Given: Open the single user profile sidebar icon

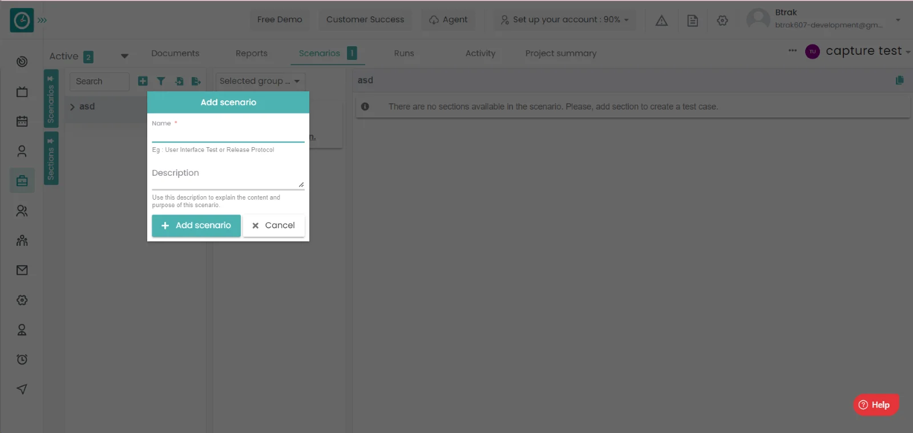Looking at the screenshot, I should pos(22,151).
